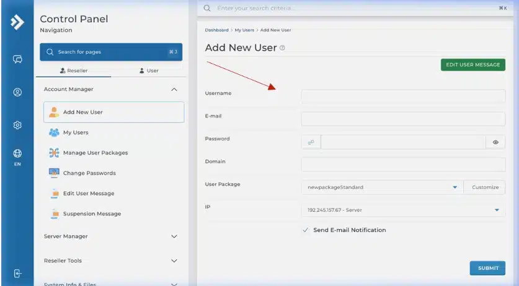The image size is (519, 286).
Task: Click the Customize package button
Action: (x=484, y=187)
